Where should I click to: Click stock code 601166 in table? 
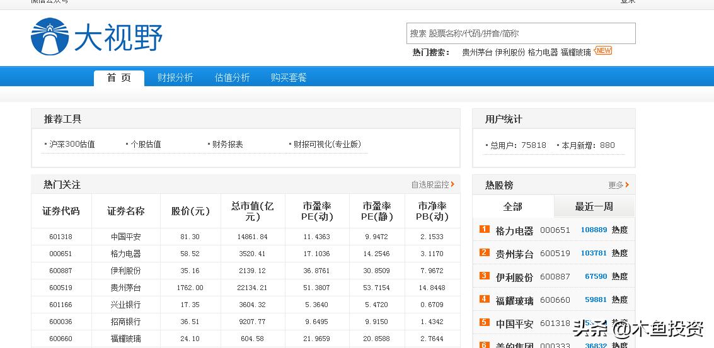(x=60, y=305)
